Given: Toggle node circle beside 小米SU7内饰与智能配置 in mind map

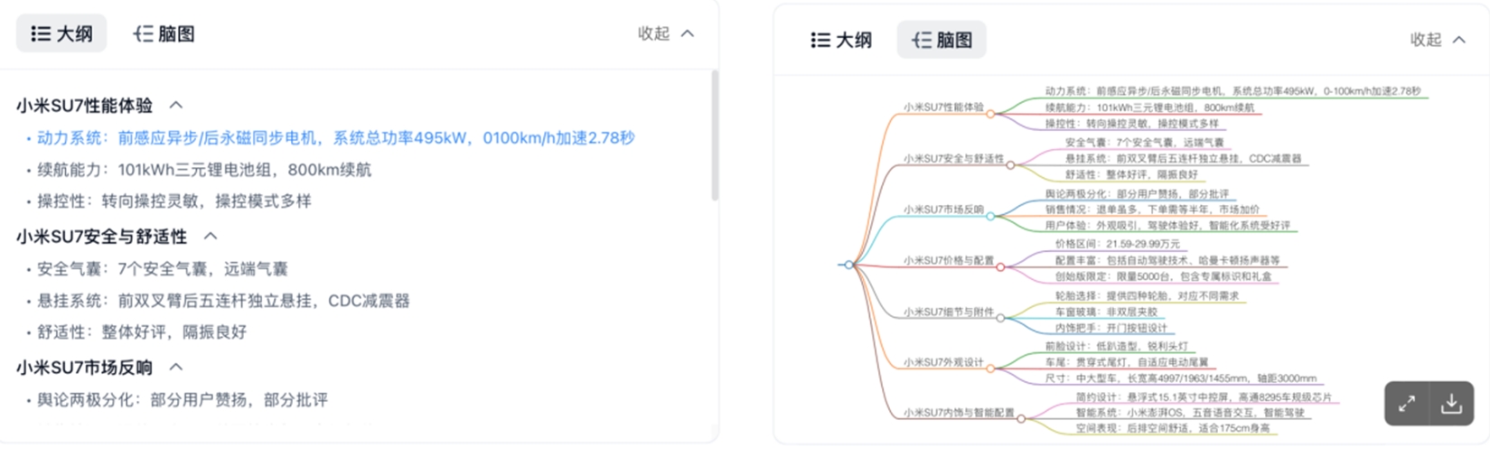Looking at the screenshot, I should click(1021, 419).
